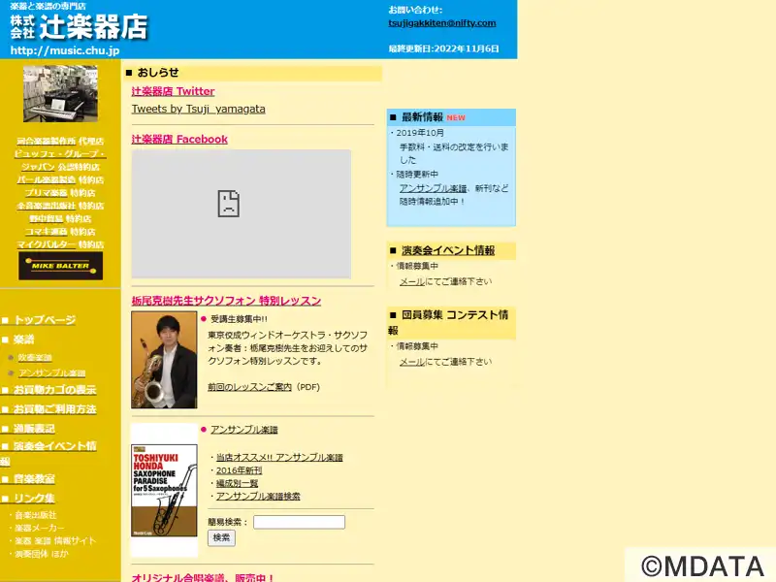Go to トップページ in sidebar menu

point(45,320)
